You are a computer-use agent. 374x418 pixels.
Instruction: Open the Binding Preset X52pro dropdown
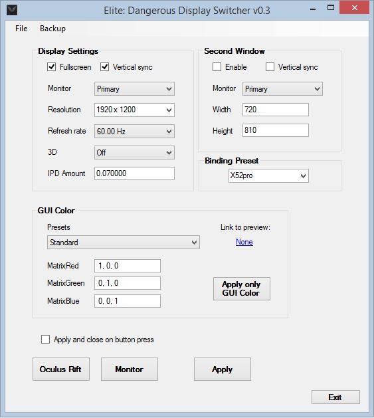[x=268, y=175]
